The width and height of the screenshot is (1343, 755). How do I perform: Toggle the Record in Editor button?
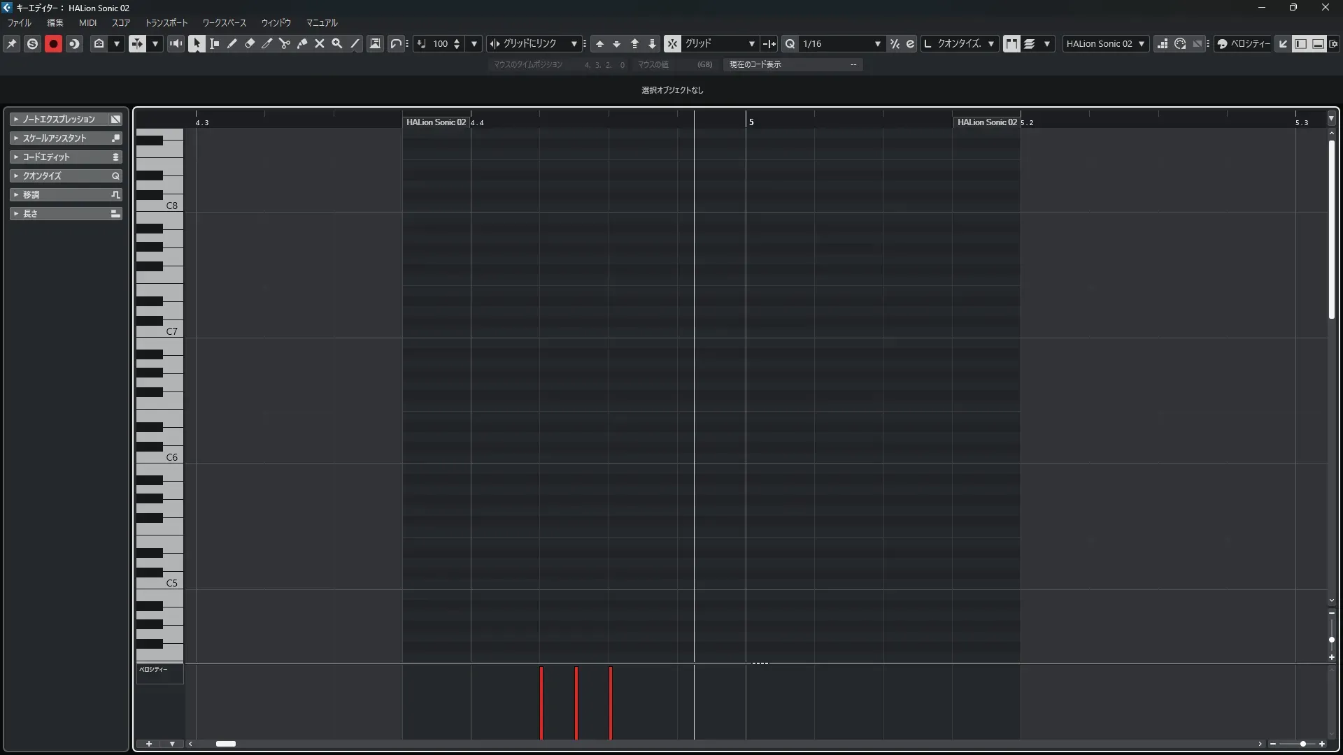coord(53,43)
